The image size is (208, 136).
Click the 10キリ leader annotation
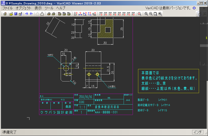point(50,55)
